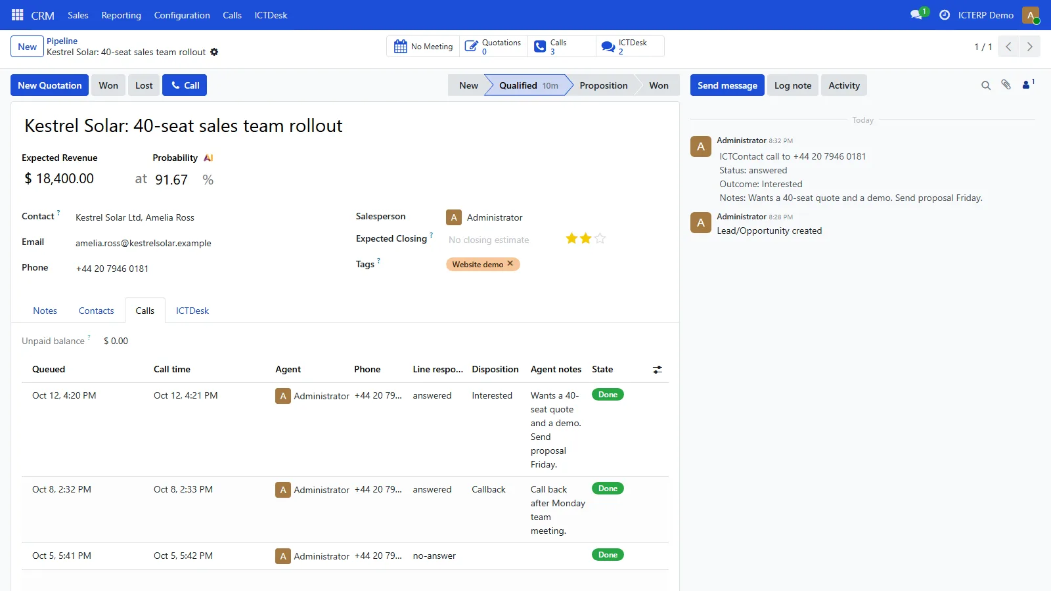
Task: Set priority to third star
Action: (600, 238)
